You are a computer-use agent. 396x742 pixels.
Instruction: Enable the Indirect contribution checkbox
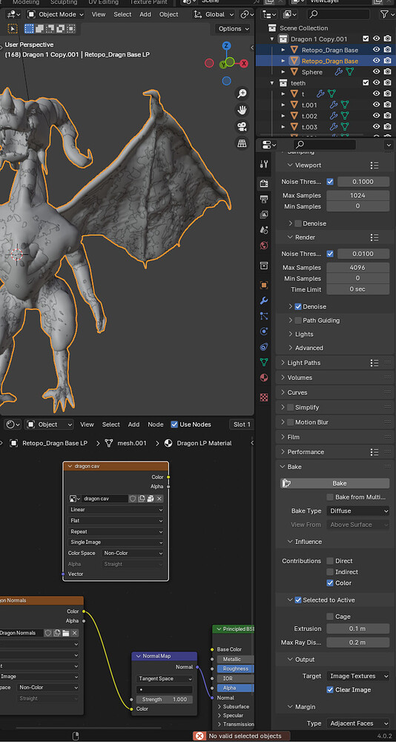(x=330, y=571)
